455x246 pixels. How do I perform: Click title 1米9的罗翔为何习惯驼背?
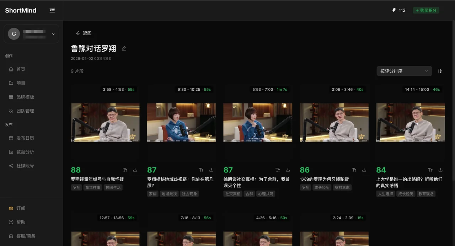(x=324, y=180)
